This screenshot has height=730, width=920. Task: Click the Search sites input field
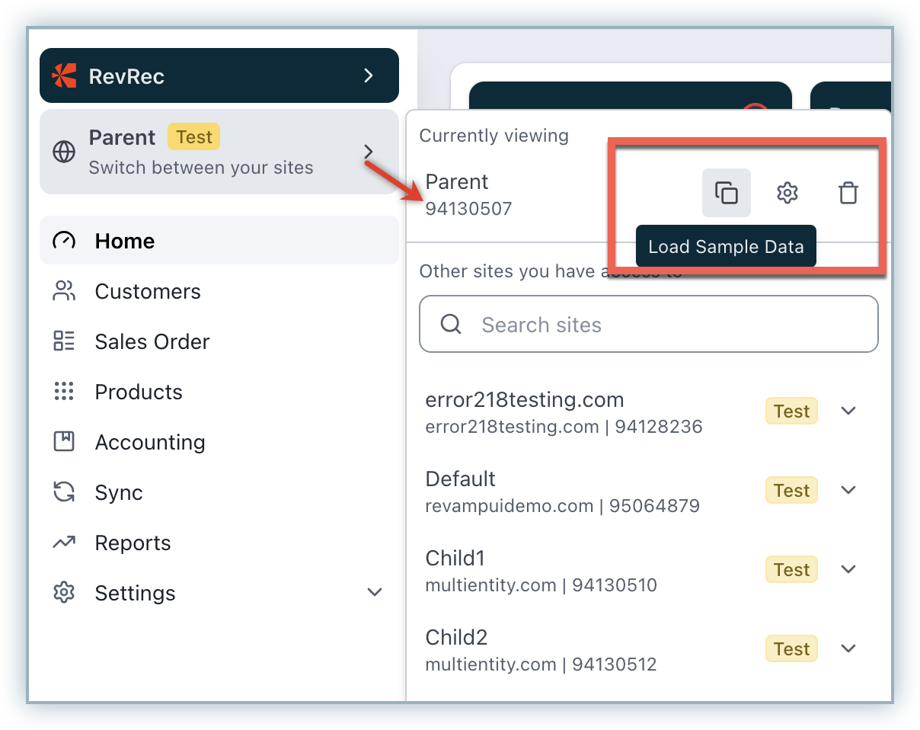click(663, 325)
